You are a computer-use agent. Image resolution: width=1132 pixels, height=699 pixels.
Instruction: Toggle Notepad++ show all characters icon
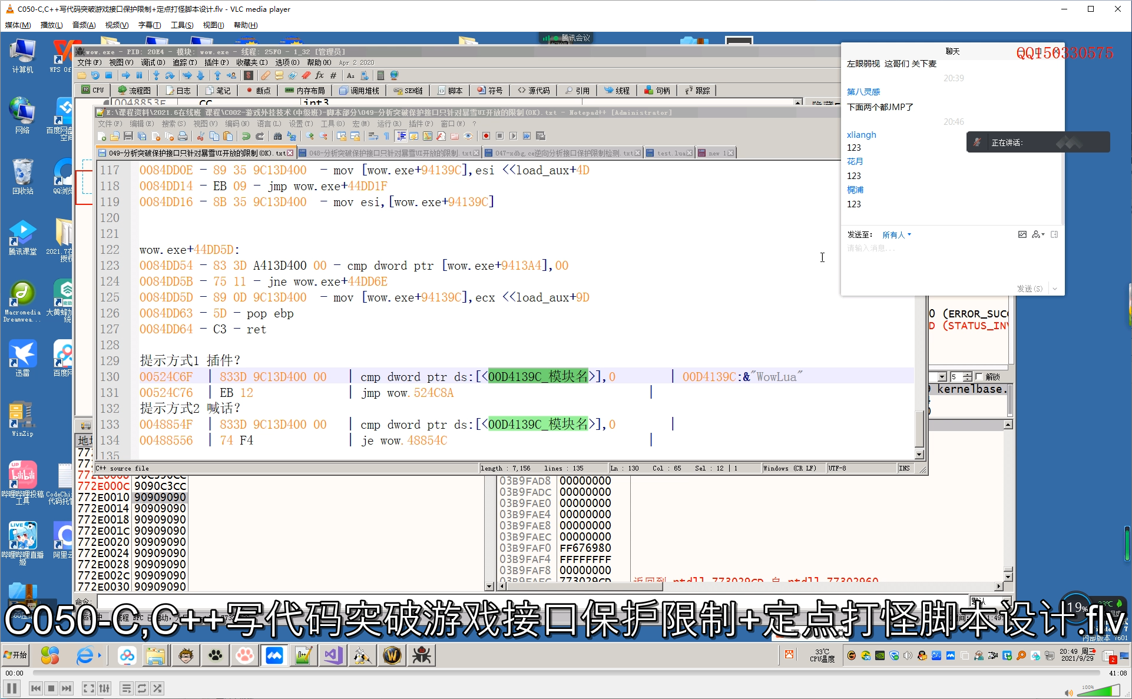pos(387,136)
